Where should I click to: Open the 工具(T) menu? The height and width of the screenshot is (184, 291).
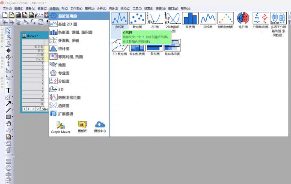tap(137, 9)
